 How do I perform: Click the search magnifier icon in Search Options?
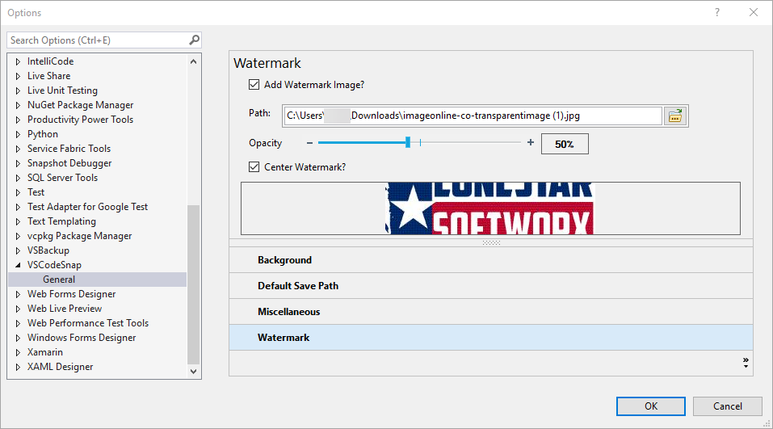(x=194, y=40)
